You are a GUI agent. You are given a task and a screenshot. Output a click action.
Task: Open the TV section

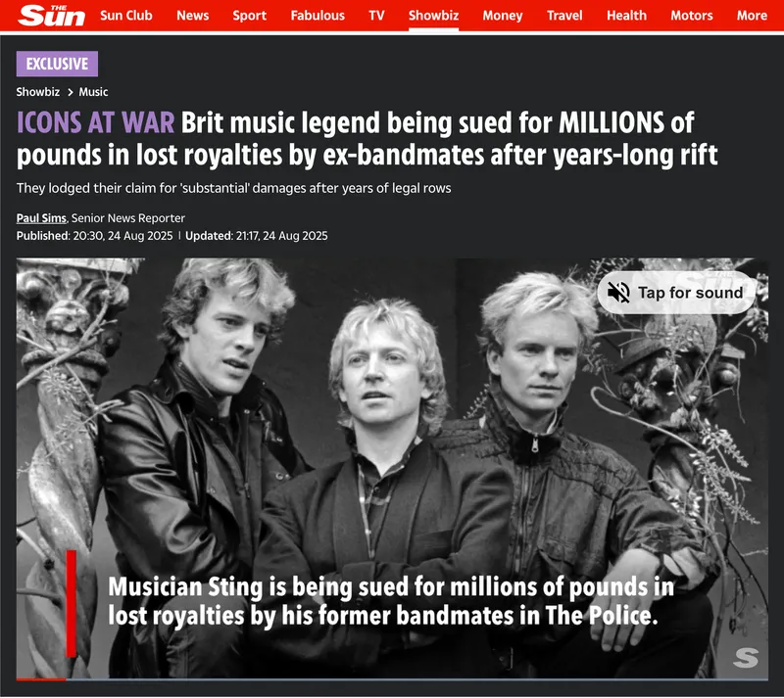[376, 16]
